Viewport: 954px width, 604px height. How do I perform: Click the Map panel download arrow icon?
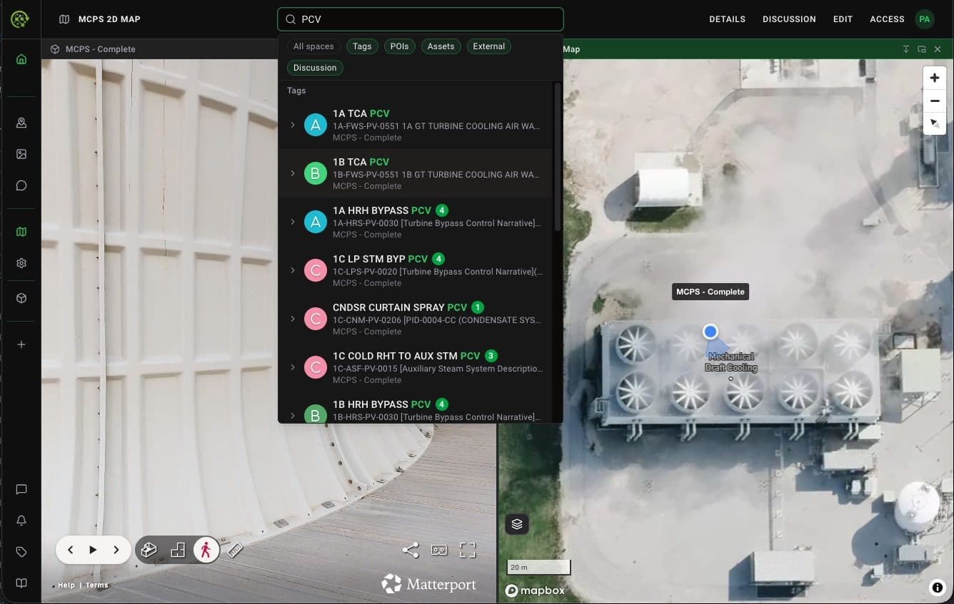click(906, 49)
